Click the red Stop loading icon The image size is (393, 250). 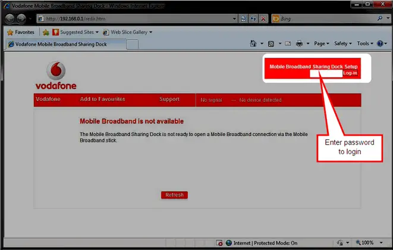click(263, 18)
